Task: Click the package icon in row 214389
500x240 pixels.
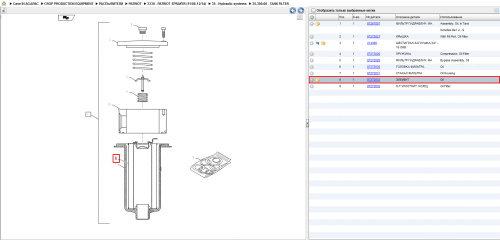Action: coord(323,43)
